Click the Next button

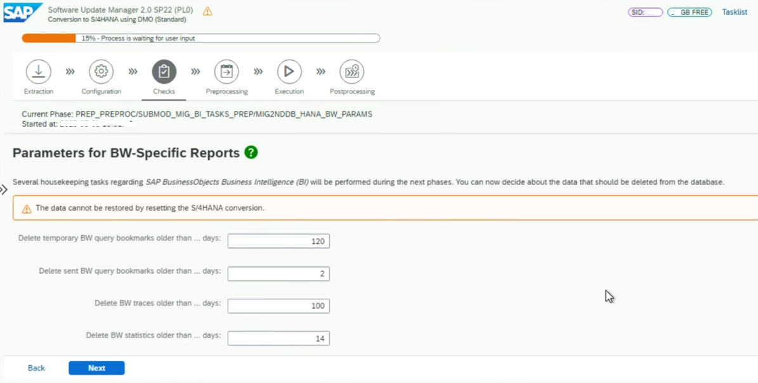96,368
